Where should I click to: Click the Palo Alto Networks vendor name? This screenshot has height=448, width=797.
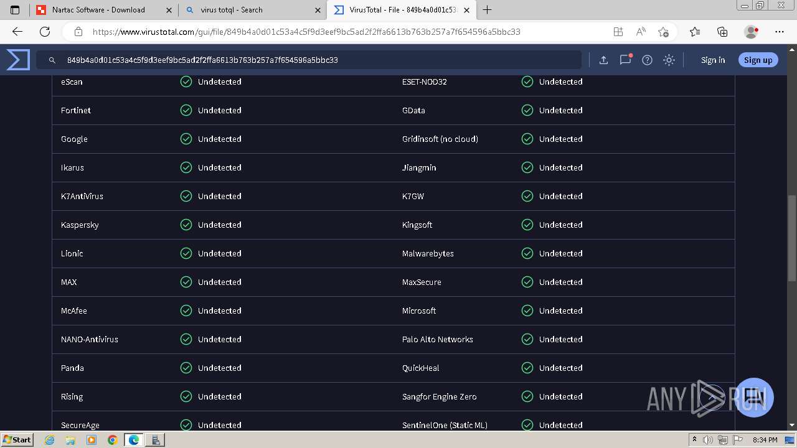[x=438, y=339]
